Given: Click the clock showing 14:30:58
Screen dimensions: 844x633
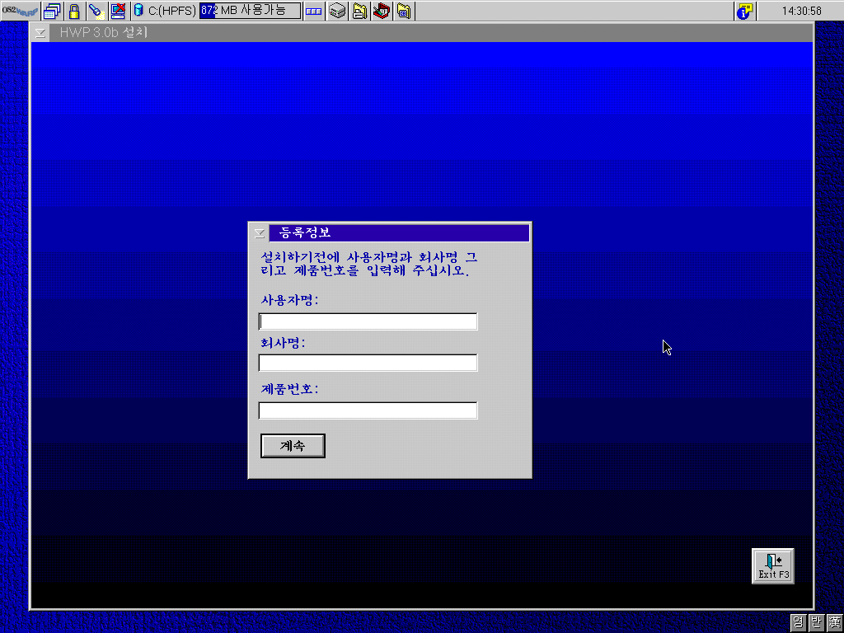Looking at the screenshot, I should point(801,11).
